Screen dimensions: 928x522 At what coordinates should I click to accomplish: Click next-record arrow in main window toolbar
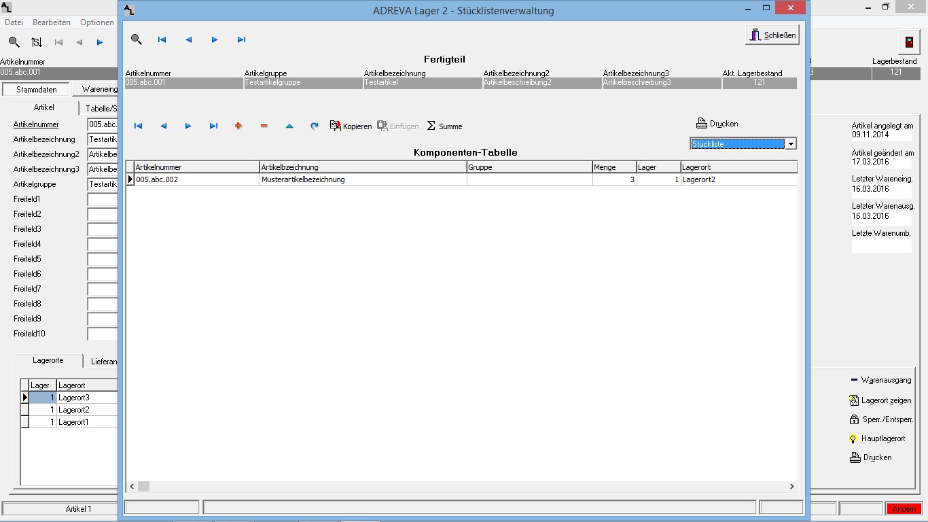click(100, 42)
